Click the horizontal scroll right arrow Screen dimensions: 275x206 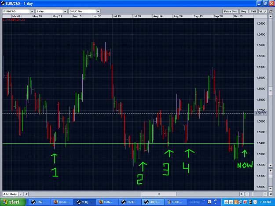tap(242, 194)
